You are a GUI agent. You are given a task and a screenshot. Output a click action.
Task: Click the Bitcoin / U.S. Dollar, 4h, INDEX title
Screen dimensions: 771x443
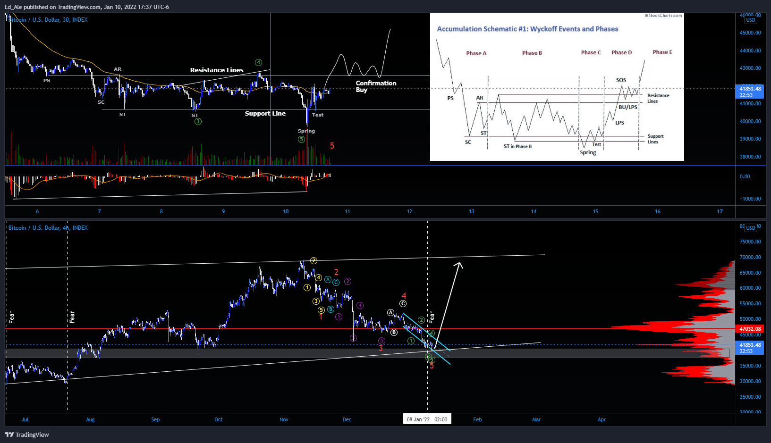click(48, 228)
